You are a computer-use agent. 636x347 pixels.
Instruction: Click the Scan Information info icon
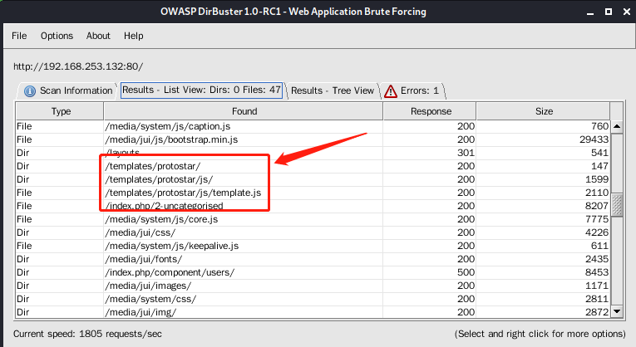pyautogui.click(x=30, y=91)
